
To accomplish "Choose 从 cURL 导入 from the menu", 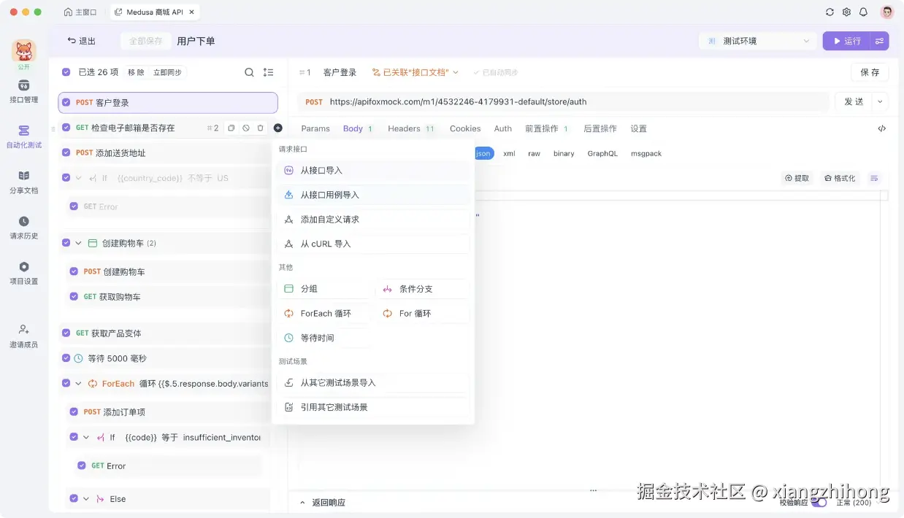I will point(373,244).
